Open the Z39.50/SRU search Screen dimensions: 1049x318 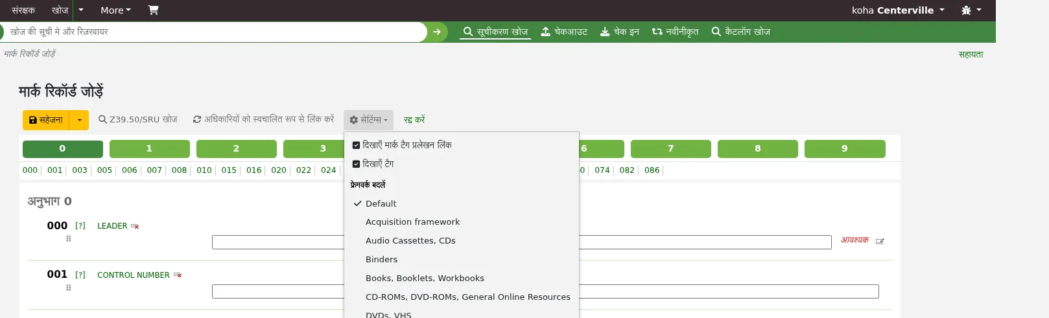(x=137, y=120)
